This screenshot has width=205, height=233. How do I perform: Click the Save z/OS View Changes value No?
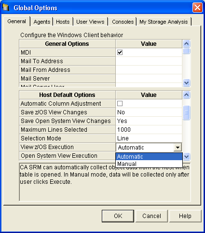(149, 112)
